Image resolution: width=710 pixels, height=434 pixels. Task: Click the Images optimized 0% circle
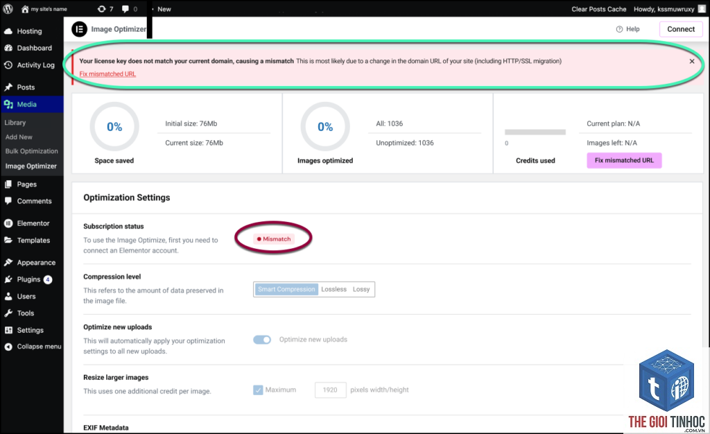pos(325,127)
